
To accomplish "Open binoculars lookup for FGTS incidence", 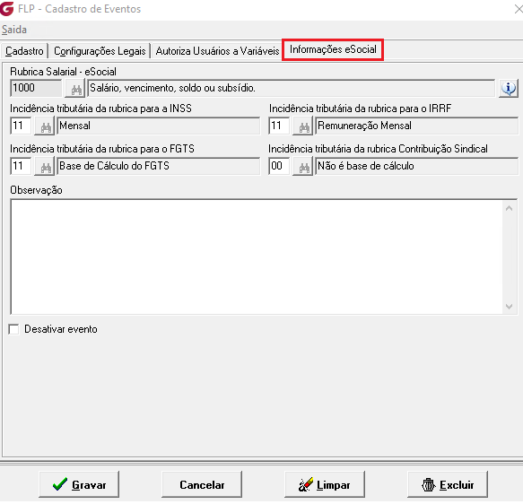I will (x=45, y=166).
